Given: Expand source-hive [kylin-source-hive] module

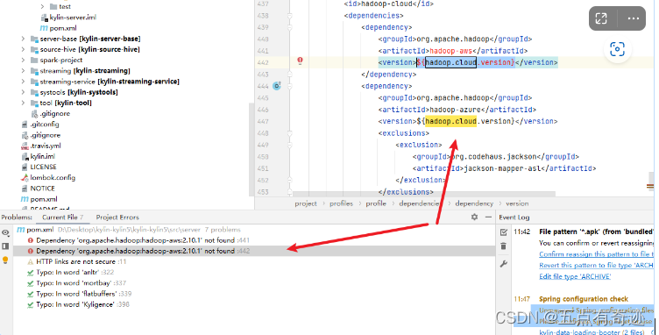Looking at the screenshot, I should [x=23, y=49].
